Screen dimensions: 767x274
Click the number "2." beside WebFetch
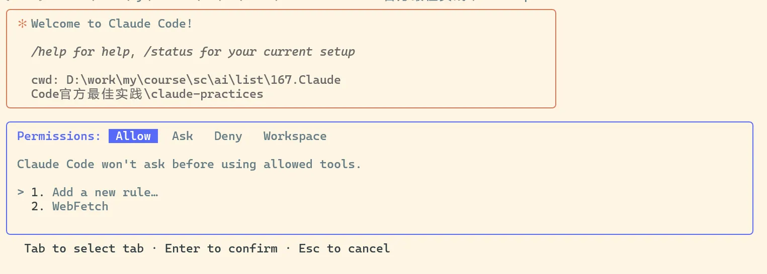pyautogui.click(x=38, y=206)
